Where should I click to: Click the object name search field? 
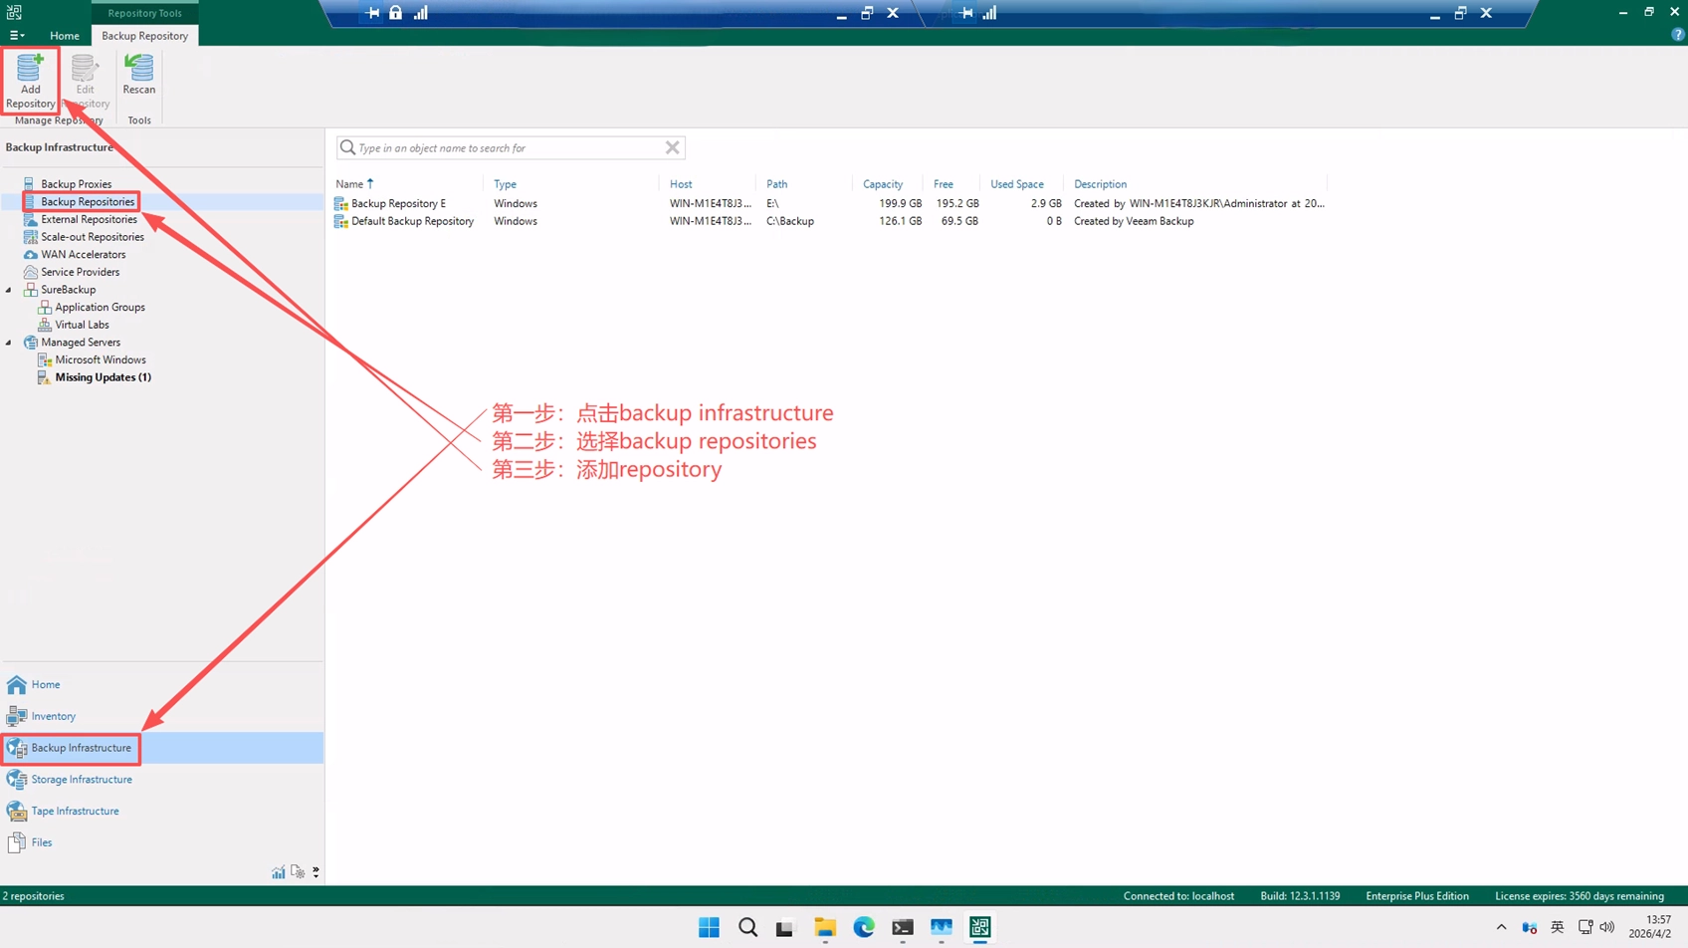pyautogui.click(x=510, y=148)
